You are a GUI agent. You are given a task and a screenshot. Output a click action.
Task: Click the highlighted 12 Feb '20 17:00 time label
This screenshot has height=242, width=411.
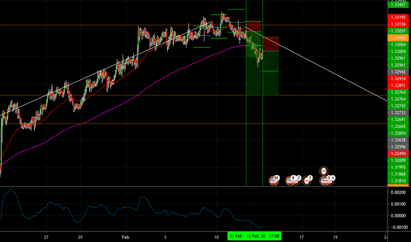tap(263, 236)
